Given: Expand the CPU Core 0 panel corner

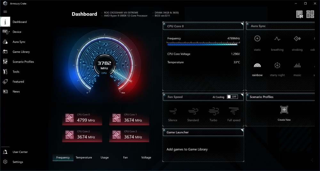Looking at the screenshot, I should (242, 24).
